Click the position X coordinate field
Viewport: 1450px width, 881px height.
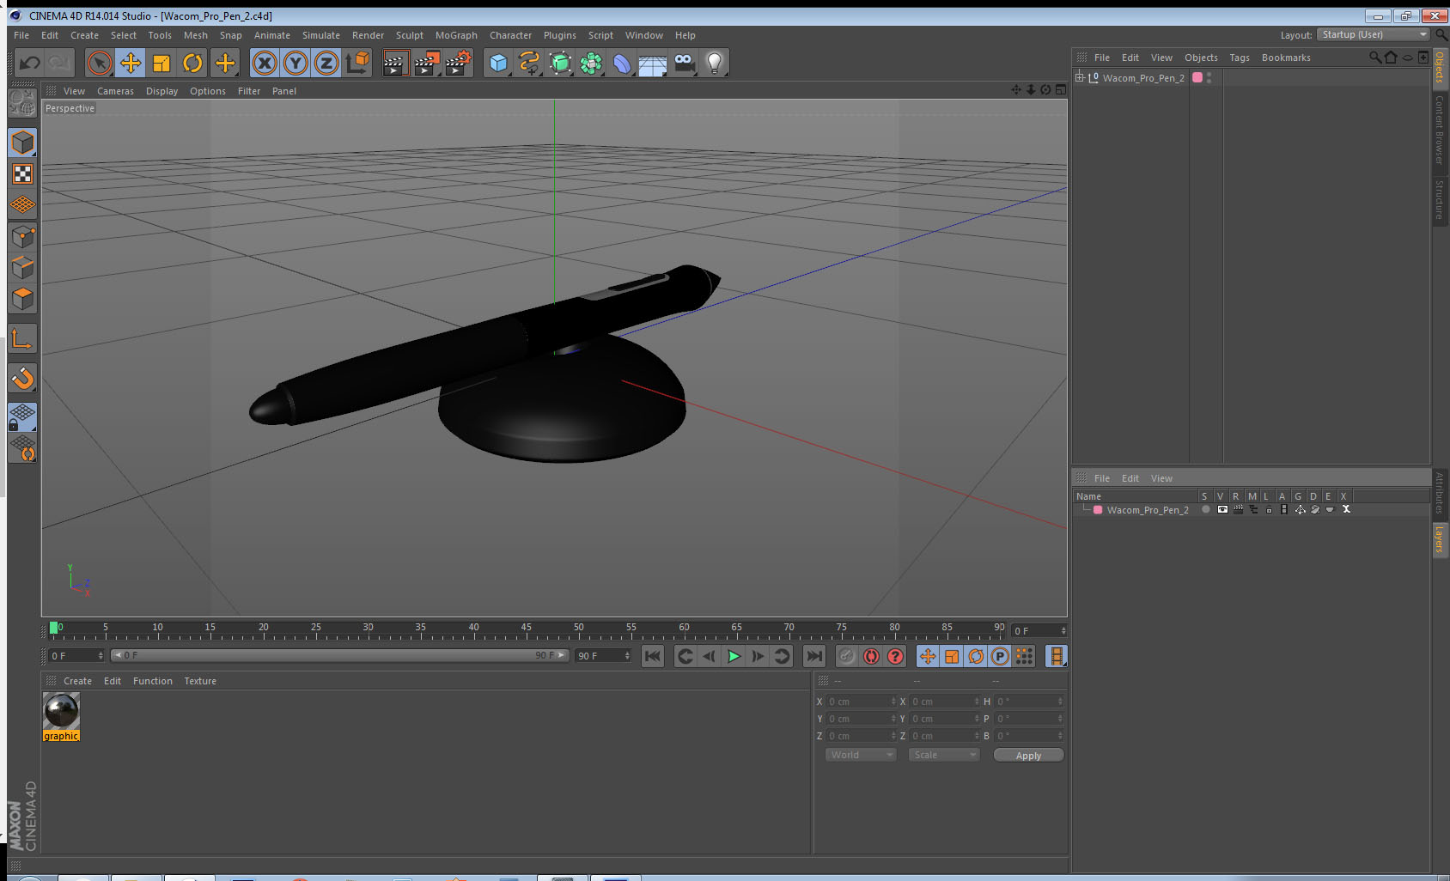click(861, 702)
